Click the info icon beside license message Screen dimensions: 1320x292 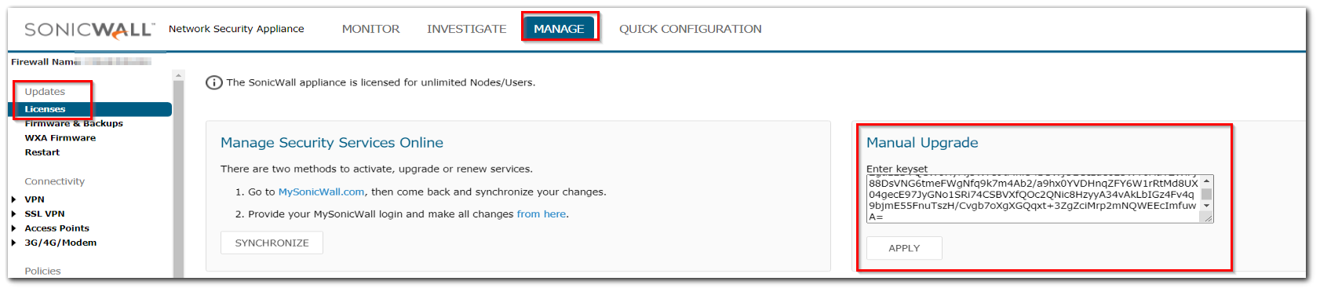pyautogui.click(x=213, y=82)
